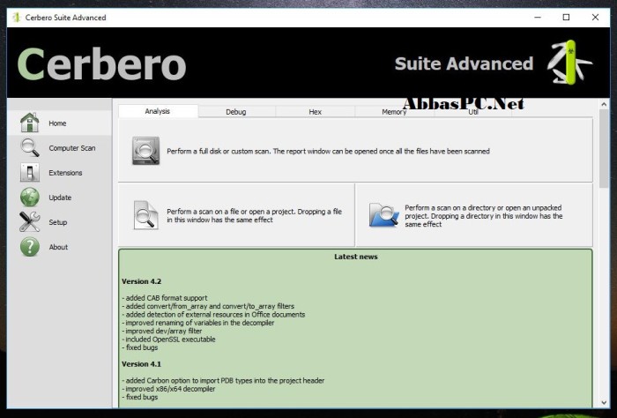
Task: Open the Extensions switch icon
Action: coord(29,172)
